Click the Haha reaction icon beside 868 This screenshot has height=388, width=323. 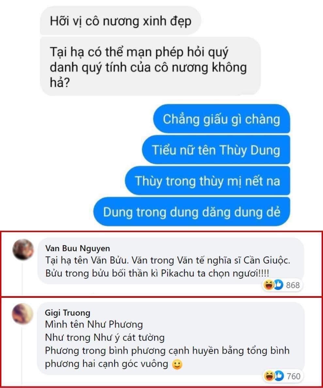click(x=268, y=285)
